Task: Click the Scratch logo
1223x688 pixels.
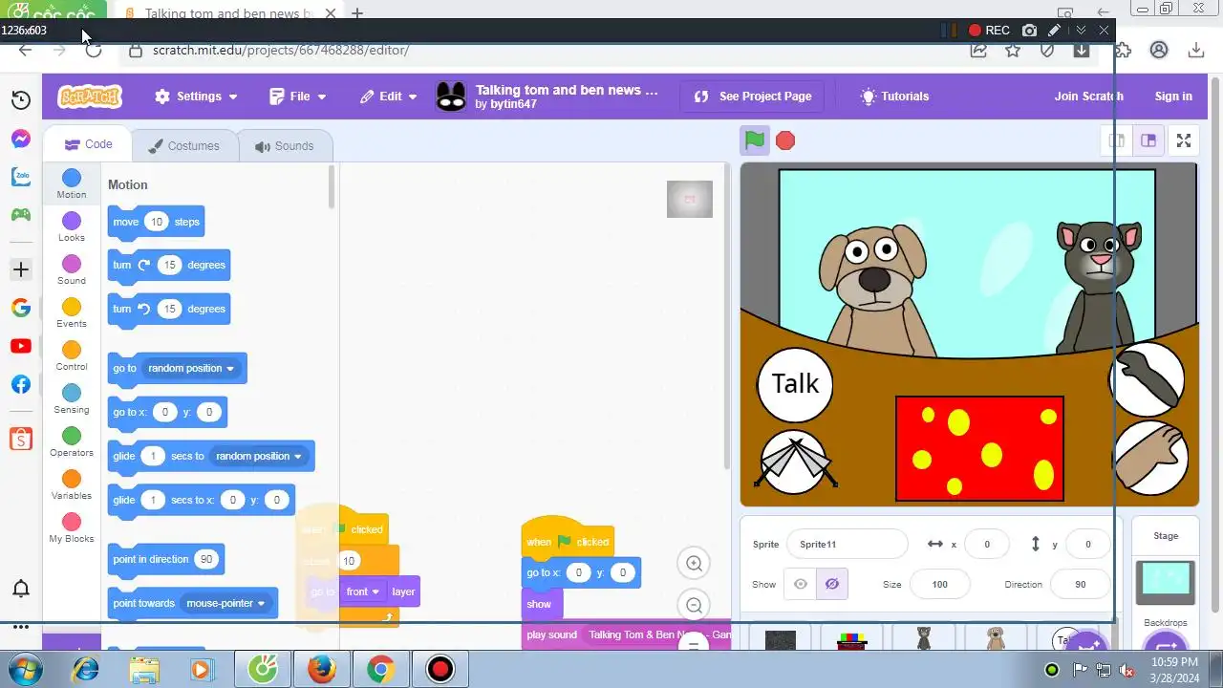Action: [x=90, y=97]
